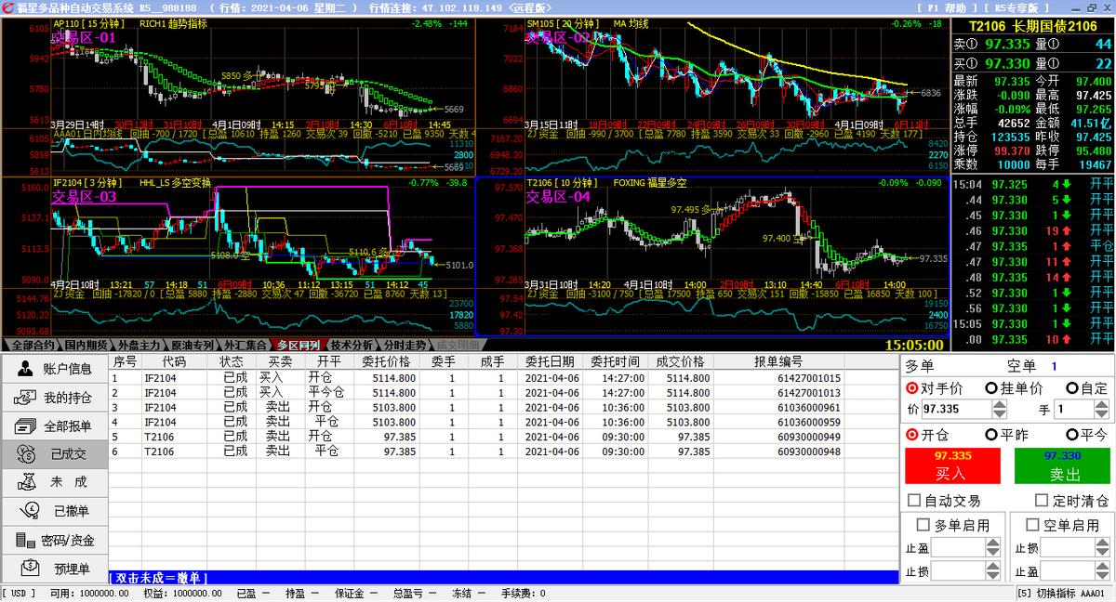Click green 卖出 sell button
1116x602 pixels.
pos(1064,465)
